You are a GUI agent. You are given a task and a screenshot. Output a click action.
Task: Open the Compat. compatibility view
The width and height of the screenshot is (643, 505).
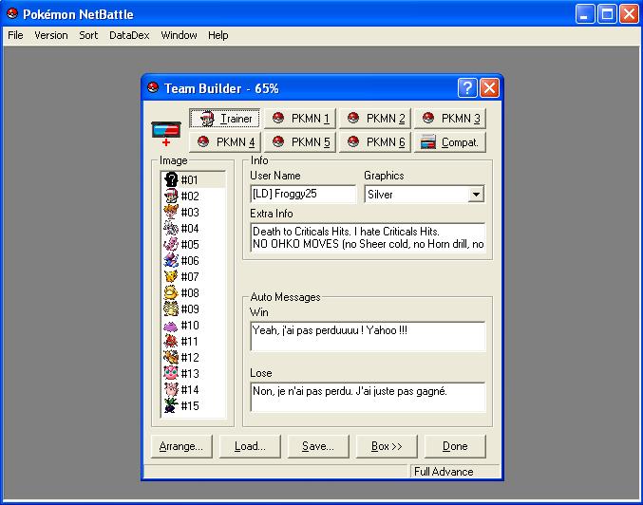pos(450,142)
